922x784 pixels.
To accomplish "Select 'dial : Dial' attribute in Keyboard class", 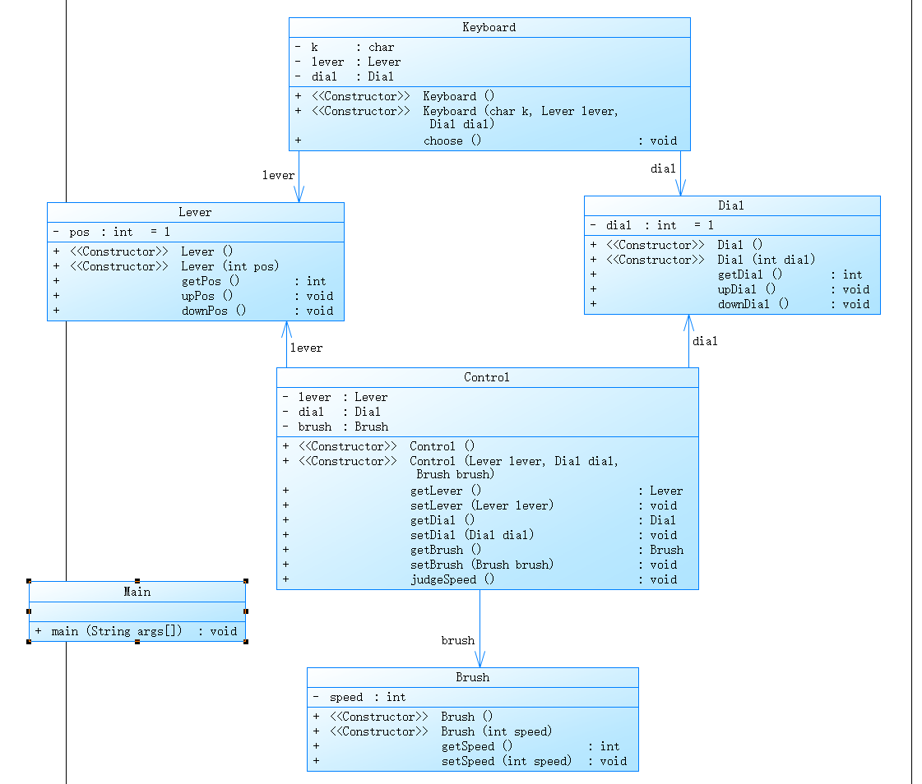I will (x=344, y=76).
